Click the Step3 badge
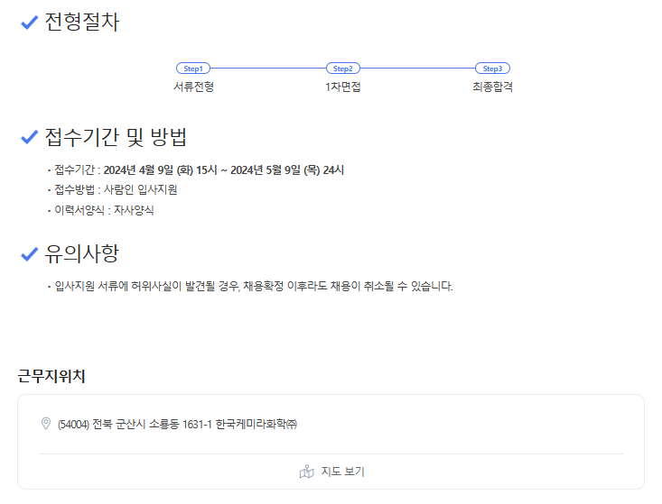Screen dimensions: 662x504 tap(492, 69)
